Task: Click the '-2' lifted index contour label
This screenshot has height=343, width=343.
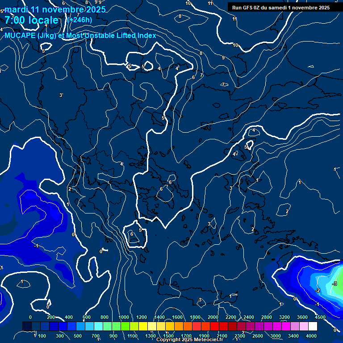Action: 318,290
